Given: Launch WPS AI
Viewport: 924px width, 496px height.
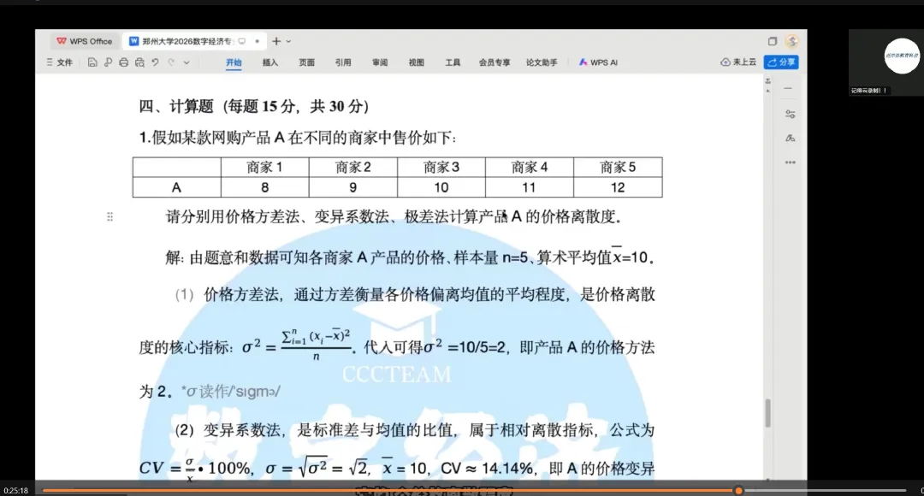Looking at the screenshot, I should click(x=598, y=62).
